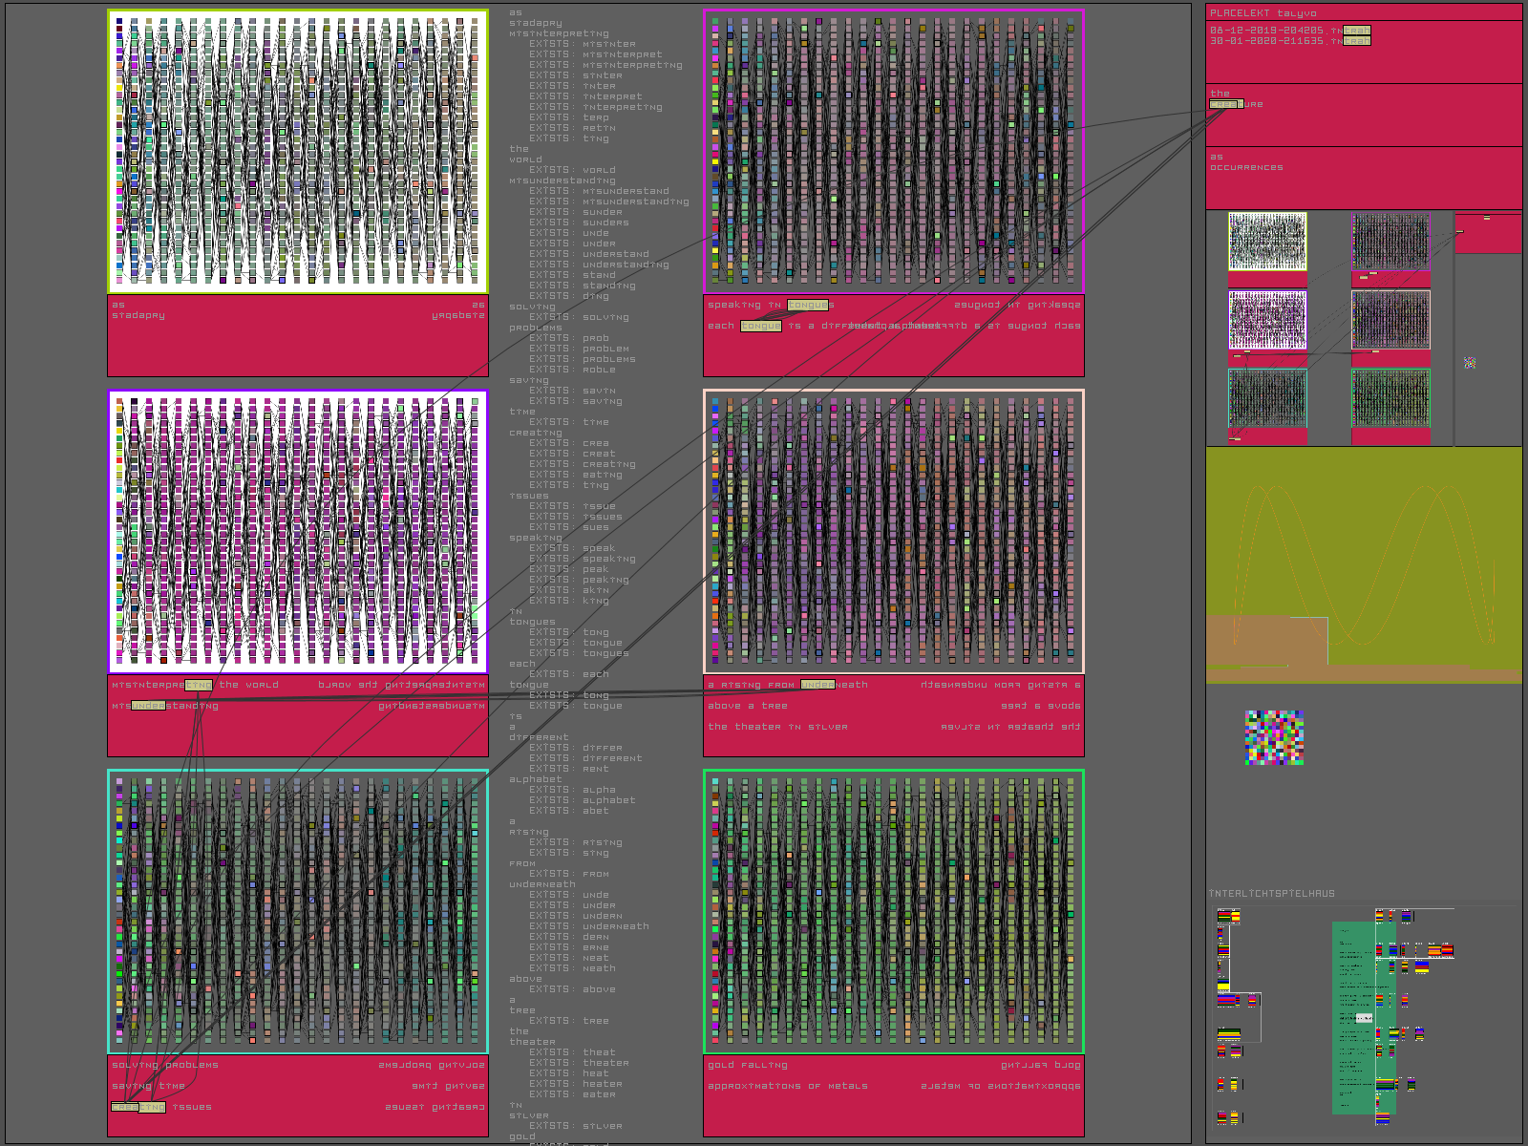1528x1146 pixels.
Task: Click highlighted 'under' in 'misunderstanding' line
Action: click(x=148, y=706)
